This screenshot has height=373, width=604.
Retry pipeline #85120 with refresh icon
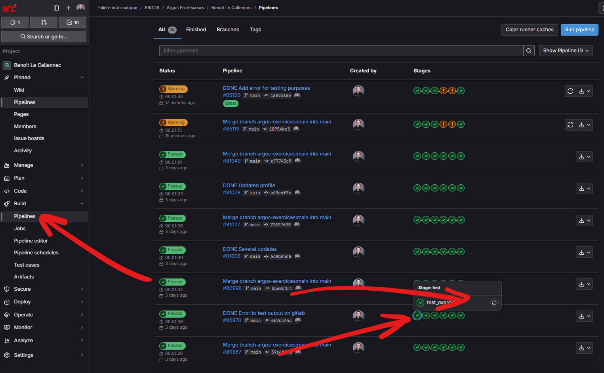click(570, 91)
